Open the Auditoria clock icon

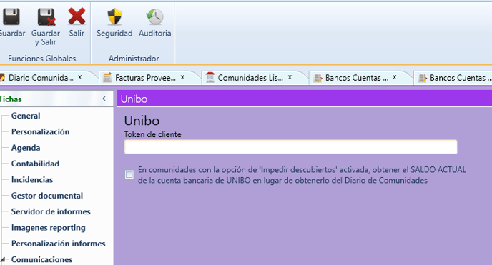pyautogui.click(x=154, y=16)
